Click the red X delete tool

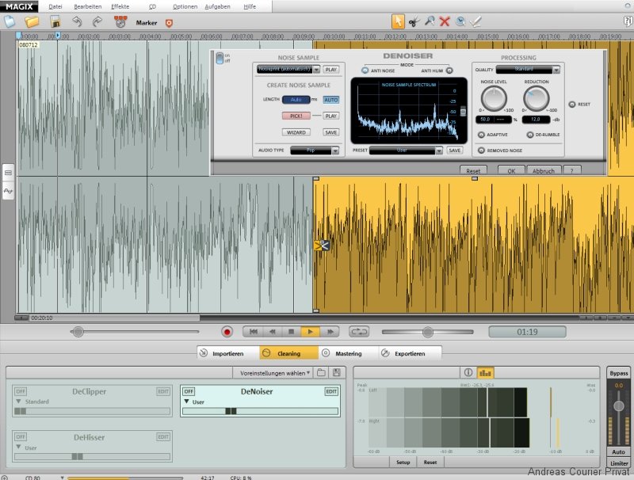coord(445,21)
